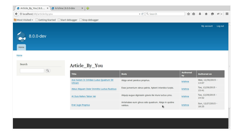Select date Tue, 12/29/2015 - 15:41
238x135 pixels.
coord(207,89)
